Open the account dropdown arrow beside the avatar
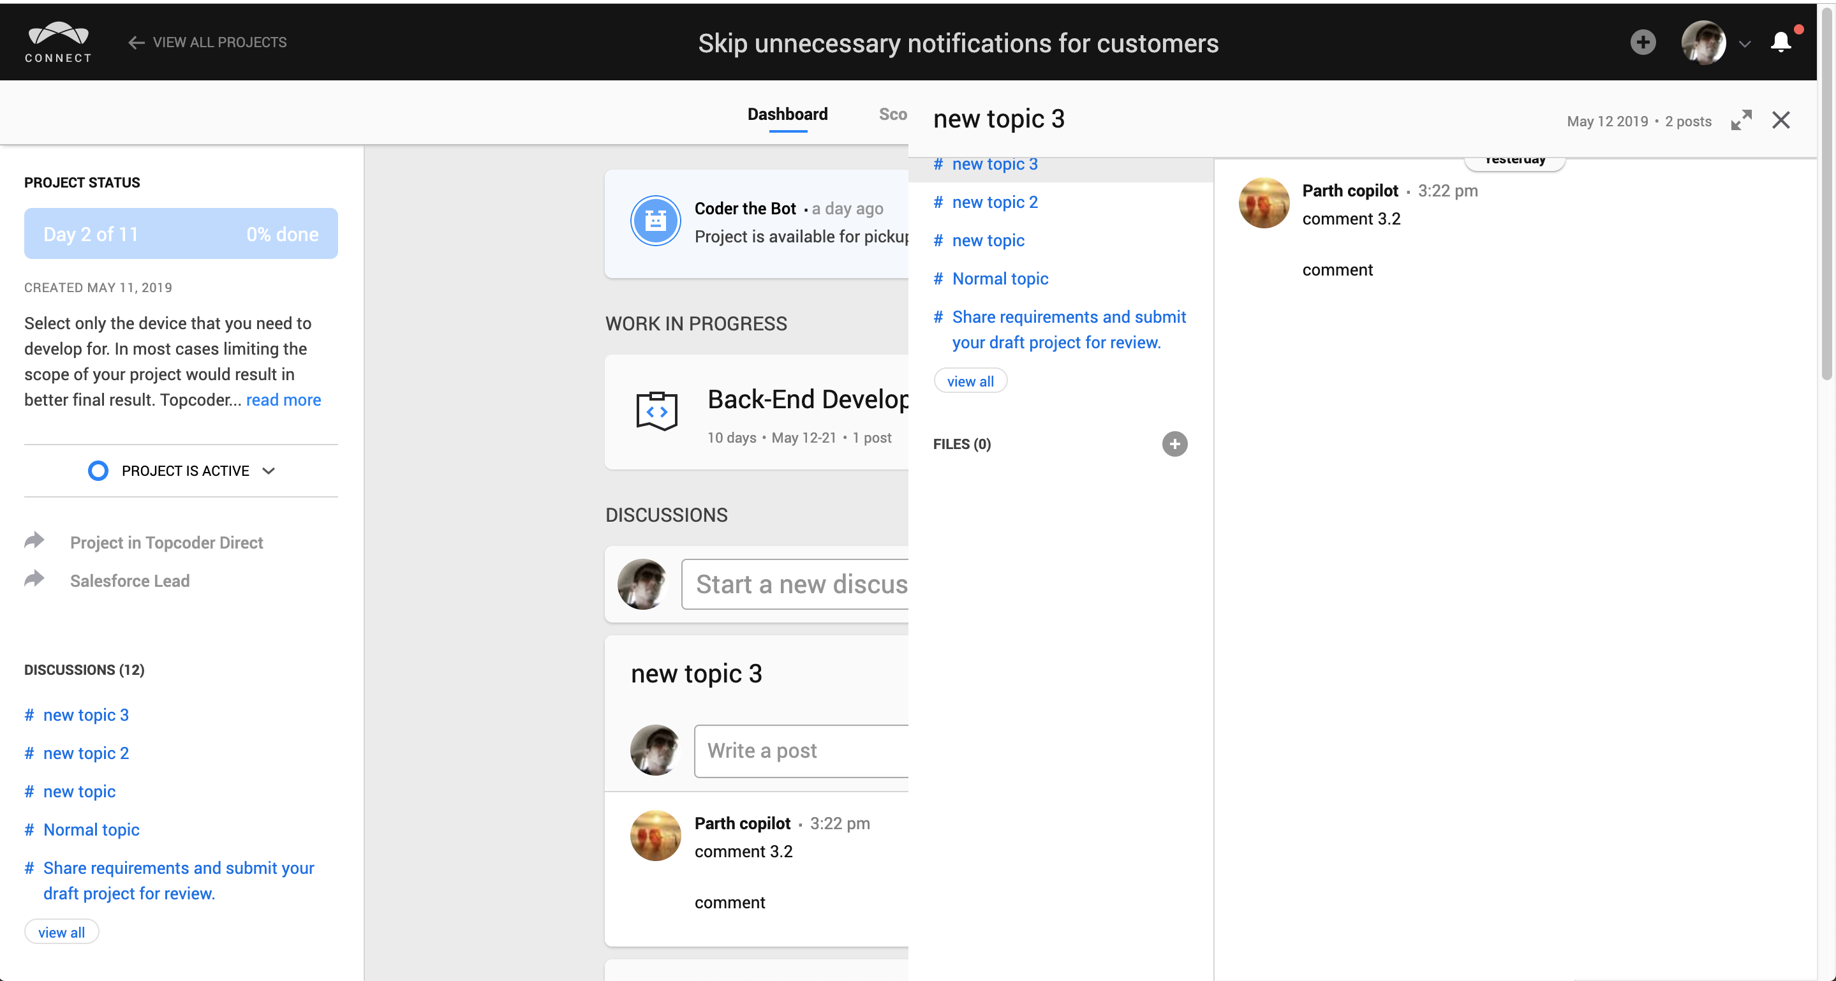The image size is (1836, 981). click(x=1745, y=44)
